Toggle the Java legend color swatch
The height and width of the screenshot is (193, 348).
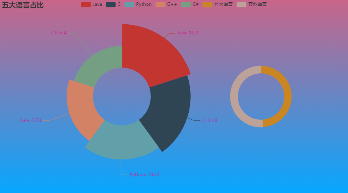pyautogui.click(x=86, y=4)
